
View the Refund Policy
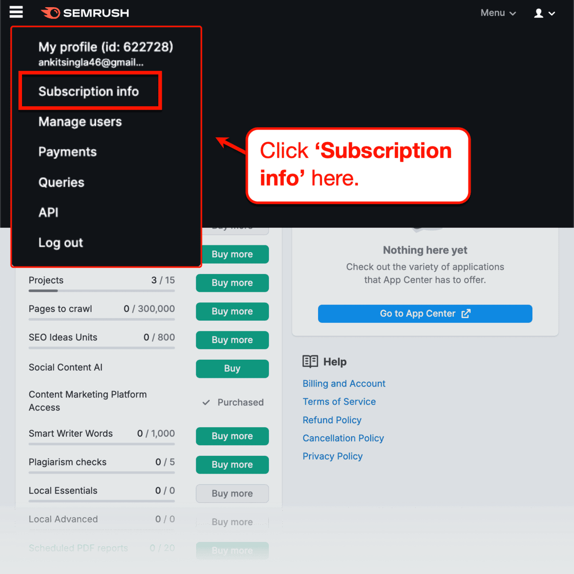(x=332, y=420)
